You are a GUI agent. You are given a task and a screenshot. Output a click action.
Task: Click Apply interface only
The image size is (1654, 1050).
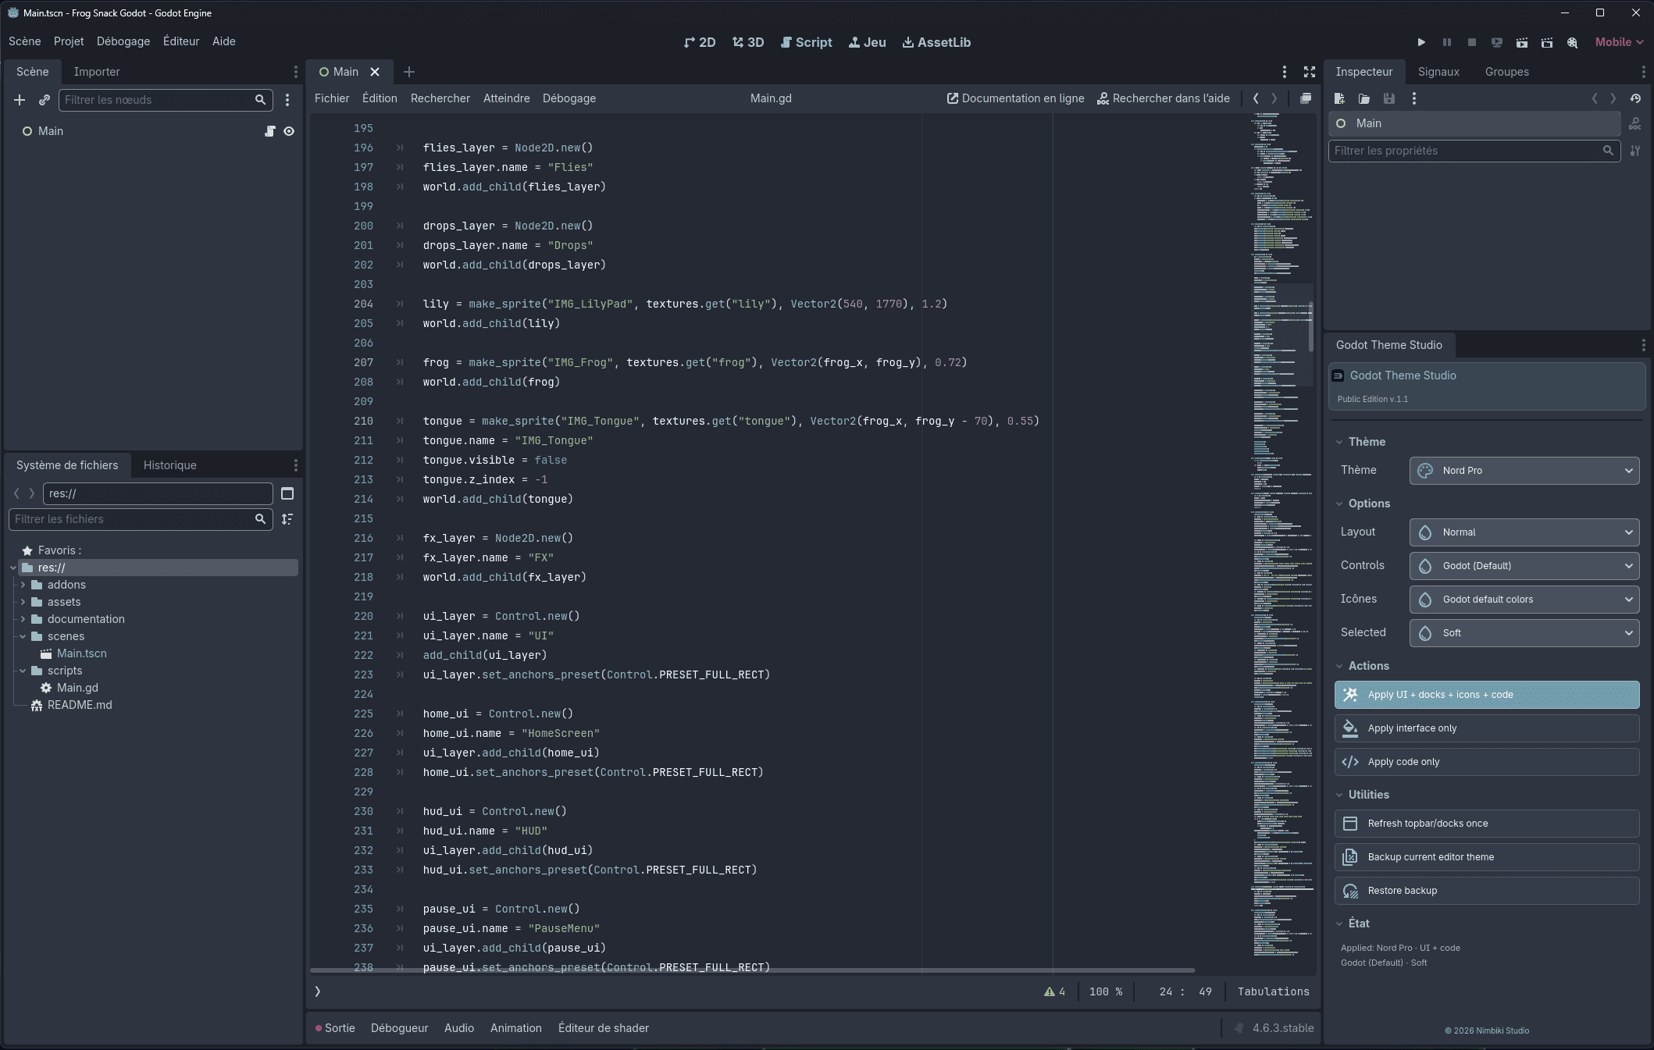[1487, 728]
